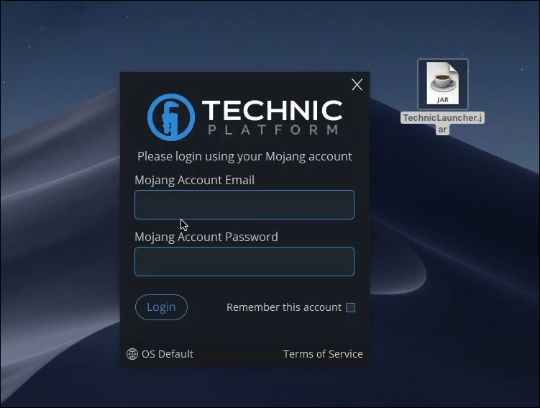Click the "Remember this account" label text
The image size is (540, 408).
284,307
